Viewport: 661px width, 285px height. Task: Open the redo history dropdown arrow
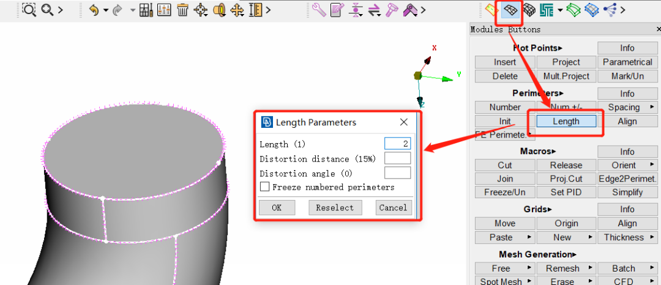(132, 10)
